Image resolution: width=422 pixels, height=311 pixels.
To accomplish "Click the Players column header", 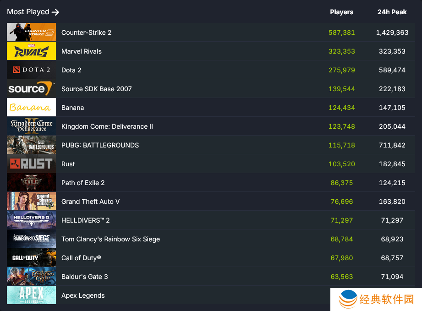I will pos(341,12).
